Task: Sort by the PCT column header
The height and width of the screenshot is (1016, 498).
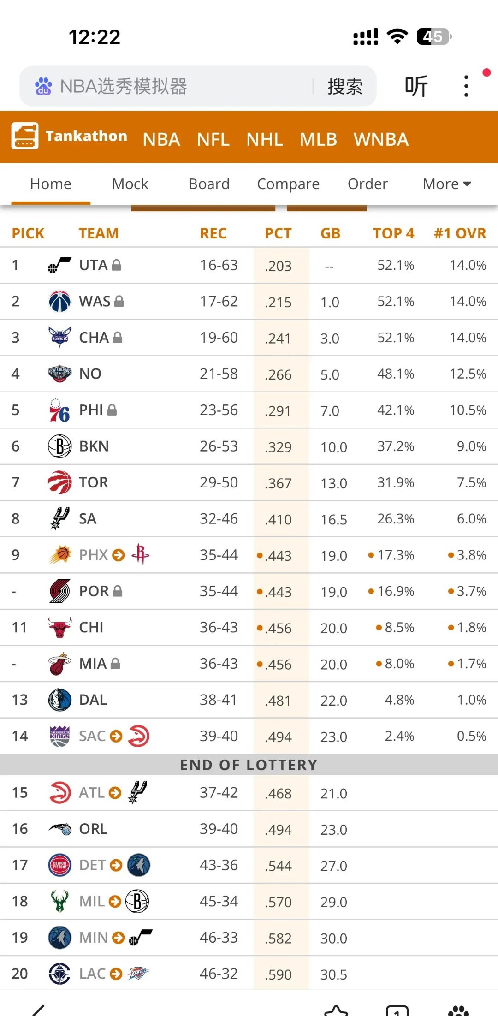Action: click(278, 233)
